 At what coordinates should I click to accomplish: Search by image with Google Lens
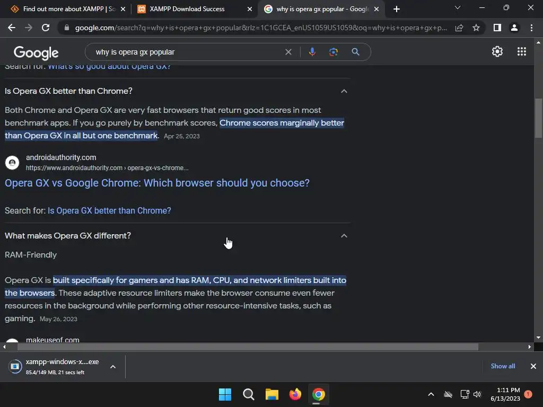click(x=333, y=52)
